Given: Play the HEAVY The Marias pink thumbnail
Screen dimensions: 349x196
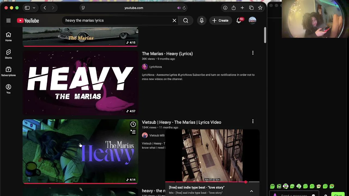Looking at the screenshot, I should pyautogui.click(x=80, y=83).
